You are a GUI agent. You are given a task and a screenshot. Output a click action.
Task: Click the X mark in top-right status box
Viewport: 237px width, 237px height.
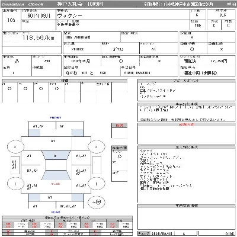pyautogui.click(x=192, y=37)
